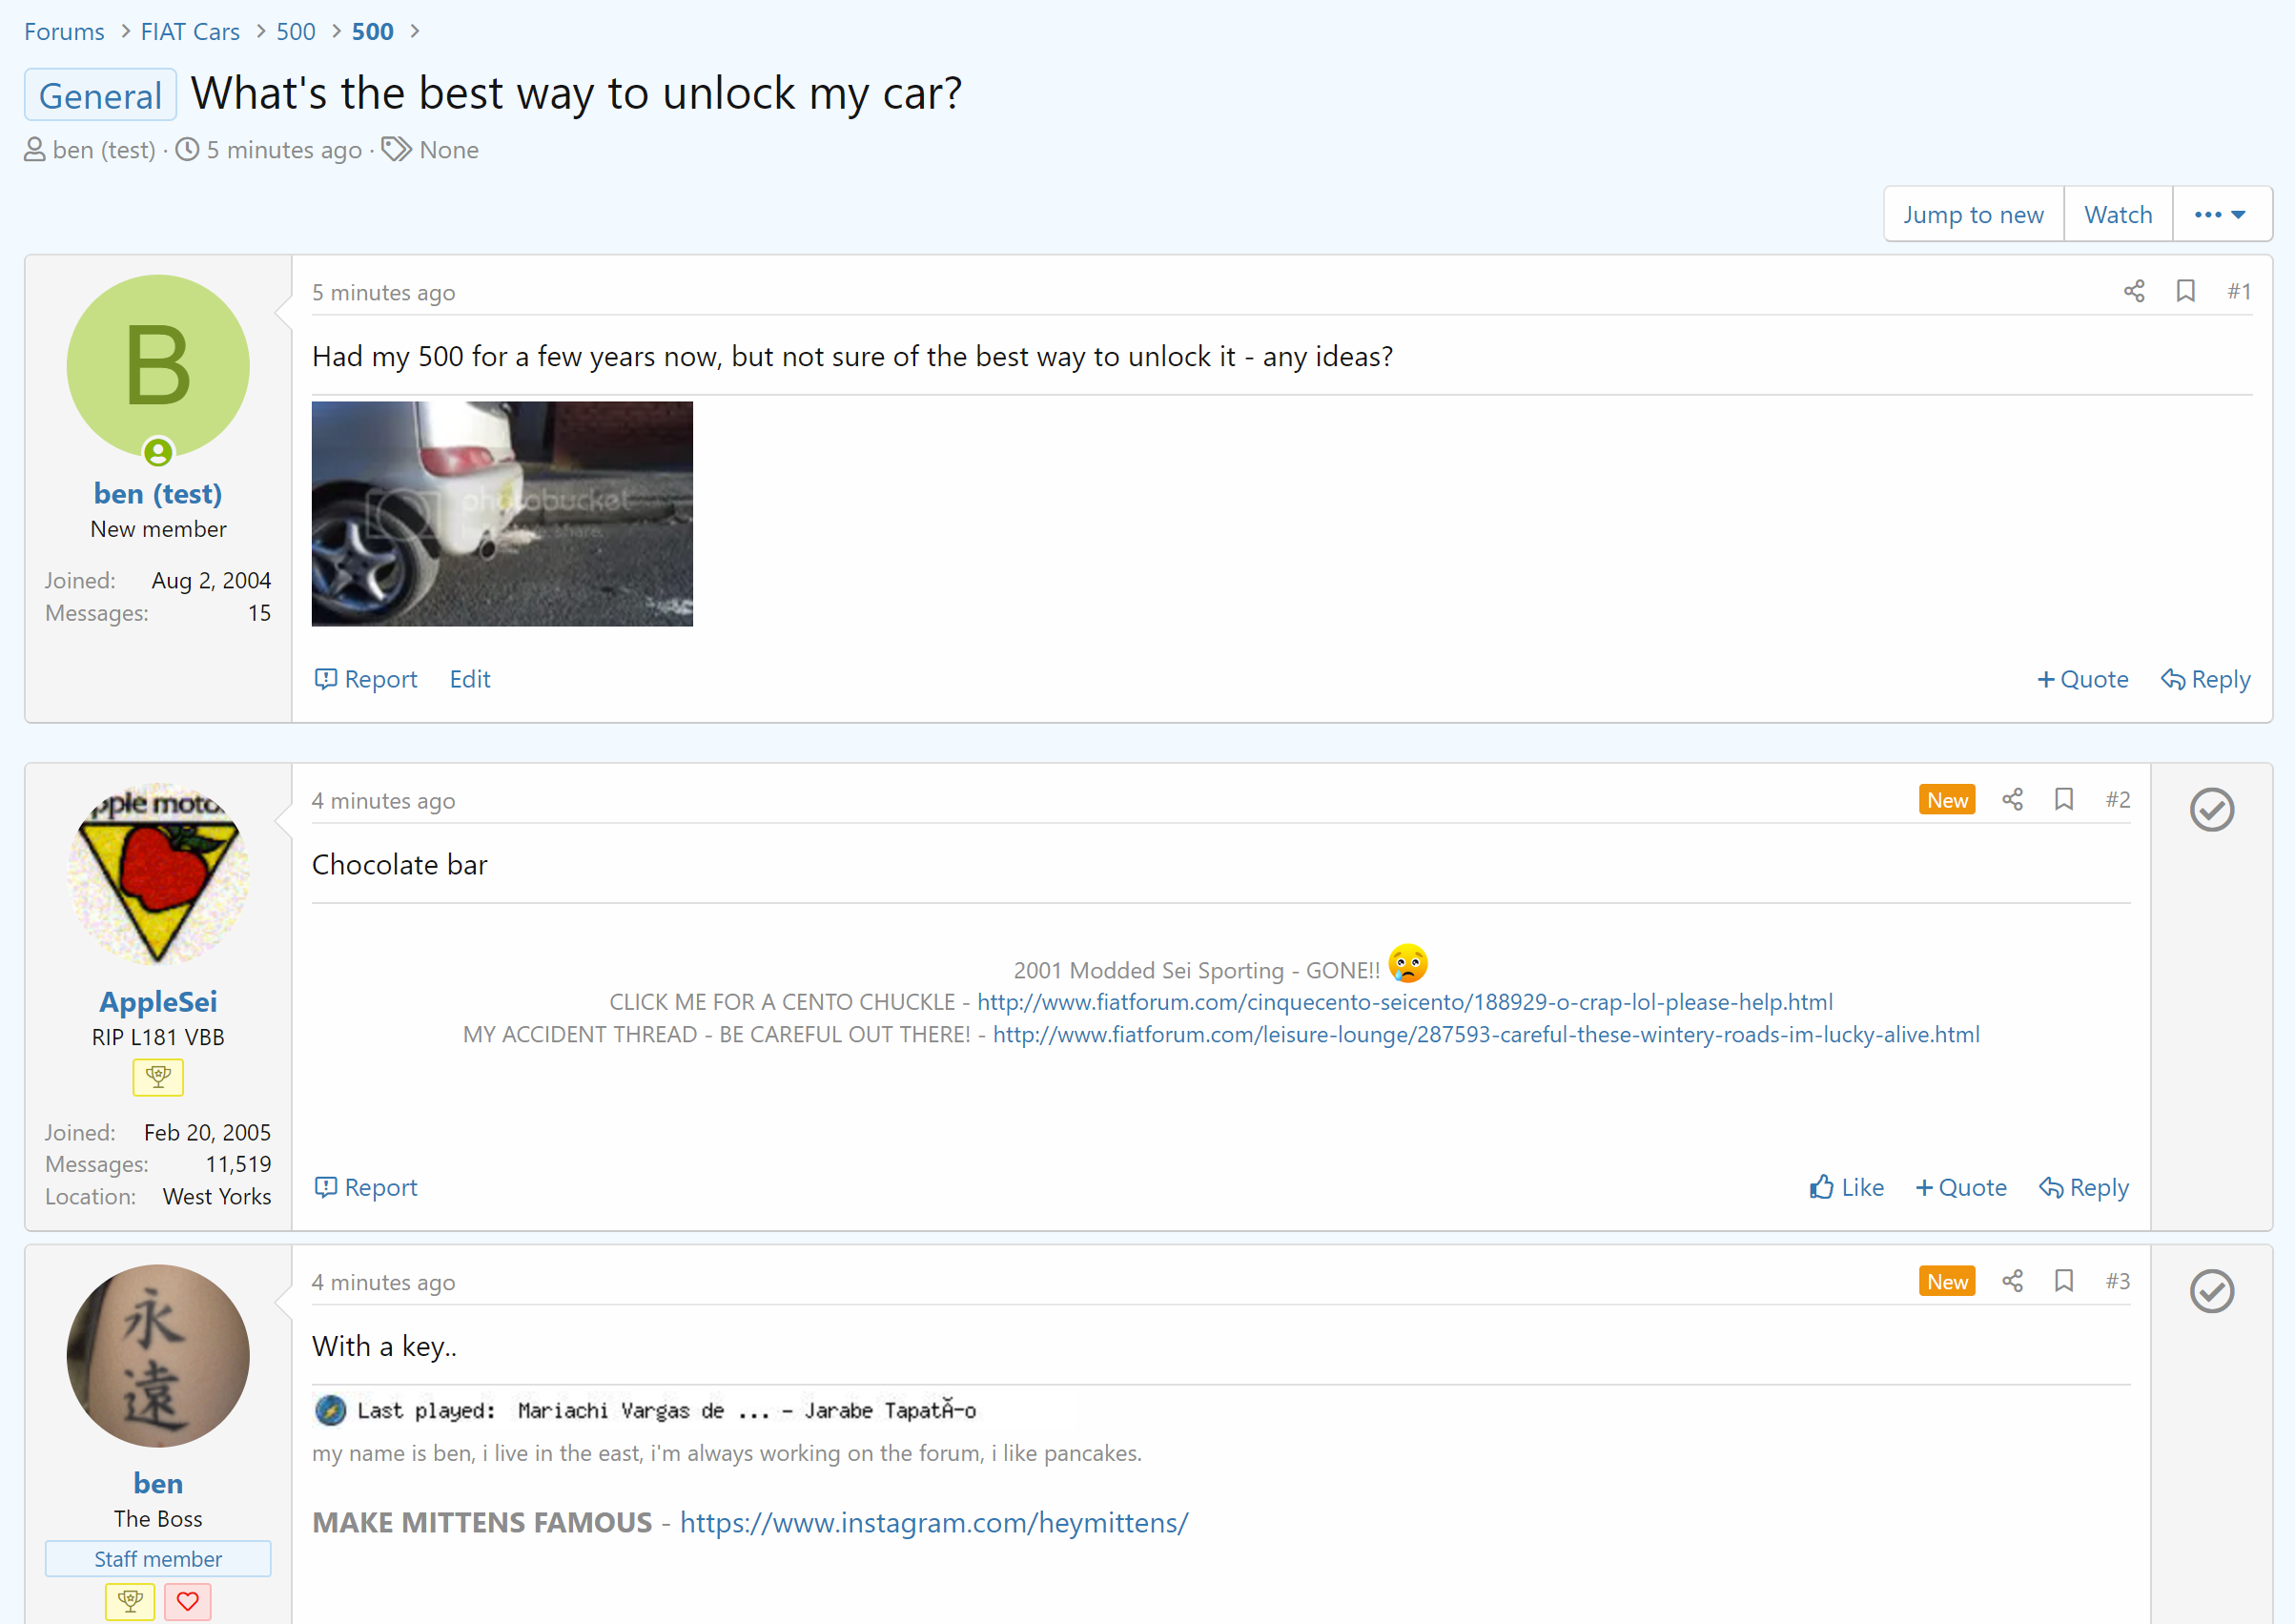Viewport: 2295px width, 1624px height.
Task: Mark post #2 as solution checkmark
Action: tap(2211, 809)
